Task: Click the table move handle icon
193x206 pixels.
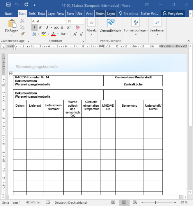Action: point(11,74)
